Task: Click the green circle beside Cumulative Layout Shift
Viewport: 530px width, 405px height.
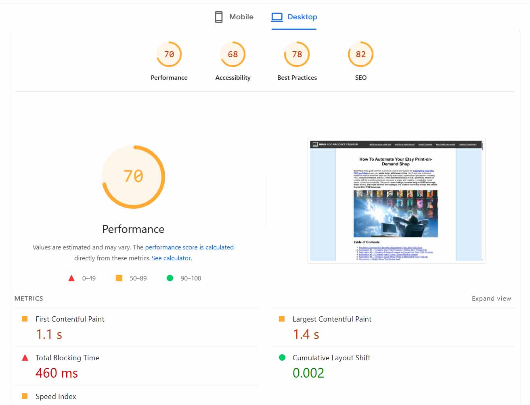Action: click(x=282, y=357)
